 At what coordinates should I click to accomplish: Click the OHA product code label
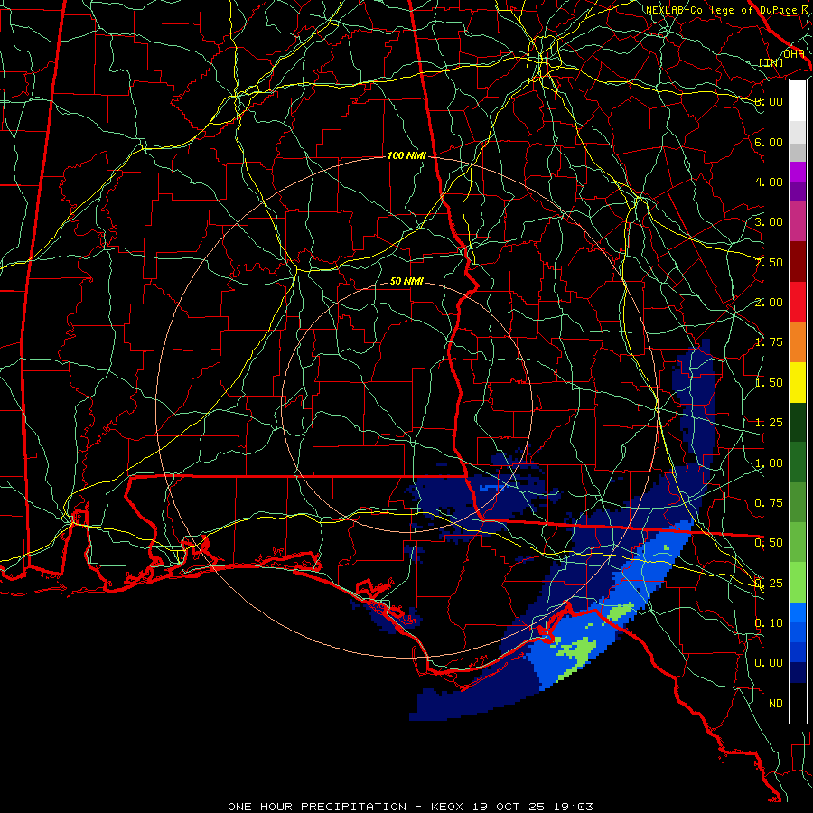(794, 54)
